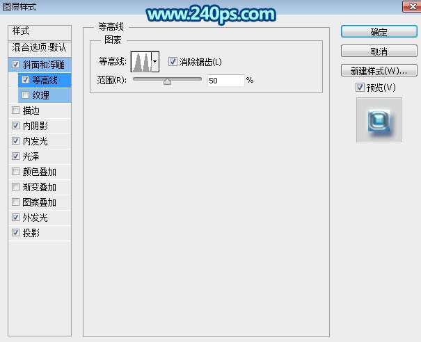The image size is (421, 342).
Task: Enable the 描边 checkbox
Action: coord(15,111)
